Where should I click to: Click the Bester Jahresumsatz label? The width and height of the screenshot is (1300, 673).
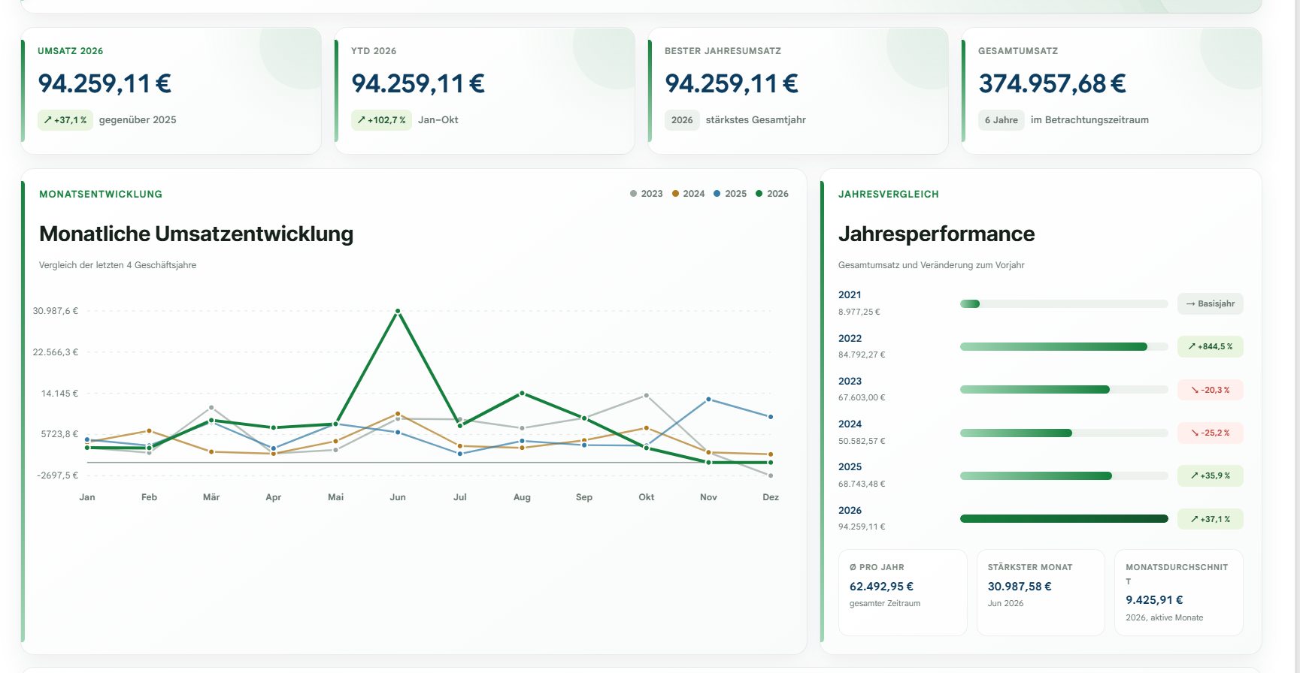pos(723,51)
